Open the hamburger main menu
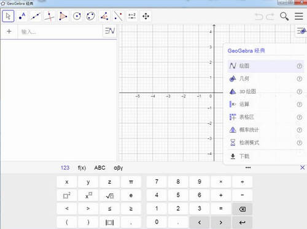The width and height of the screenshot is (307, 229). coord(299,17)
